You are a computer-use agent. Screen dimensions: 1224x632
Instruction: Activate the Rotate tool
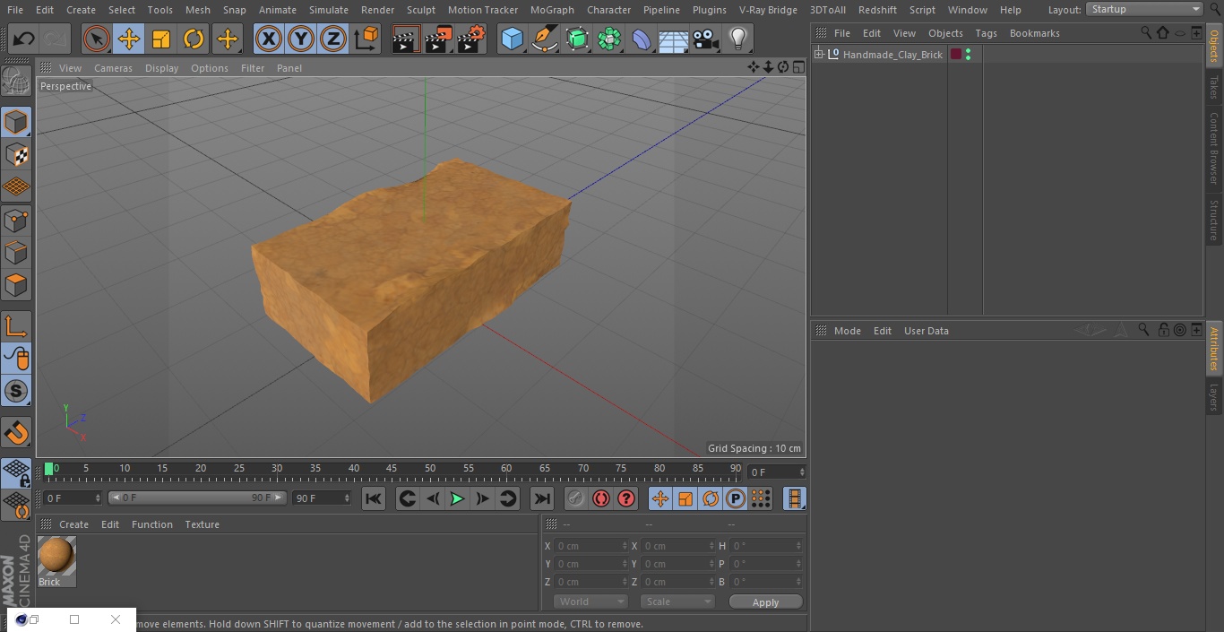pos(194,39)
